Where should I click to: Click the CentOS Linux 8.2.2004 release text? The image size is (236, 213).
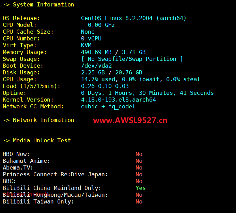point(133,18)
